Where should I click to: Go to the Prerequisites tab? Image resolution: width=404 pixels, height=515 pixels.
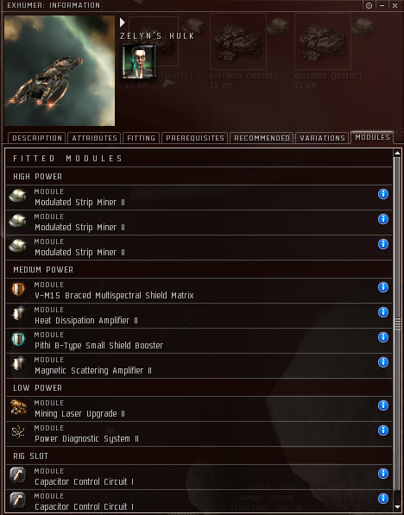(x=195, y=138)
